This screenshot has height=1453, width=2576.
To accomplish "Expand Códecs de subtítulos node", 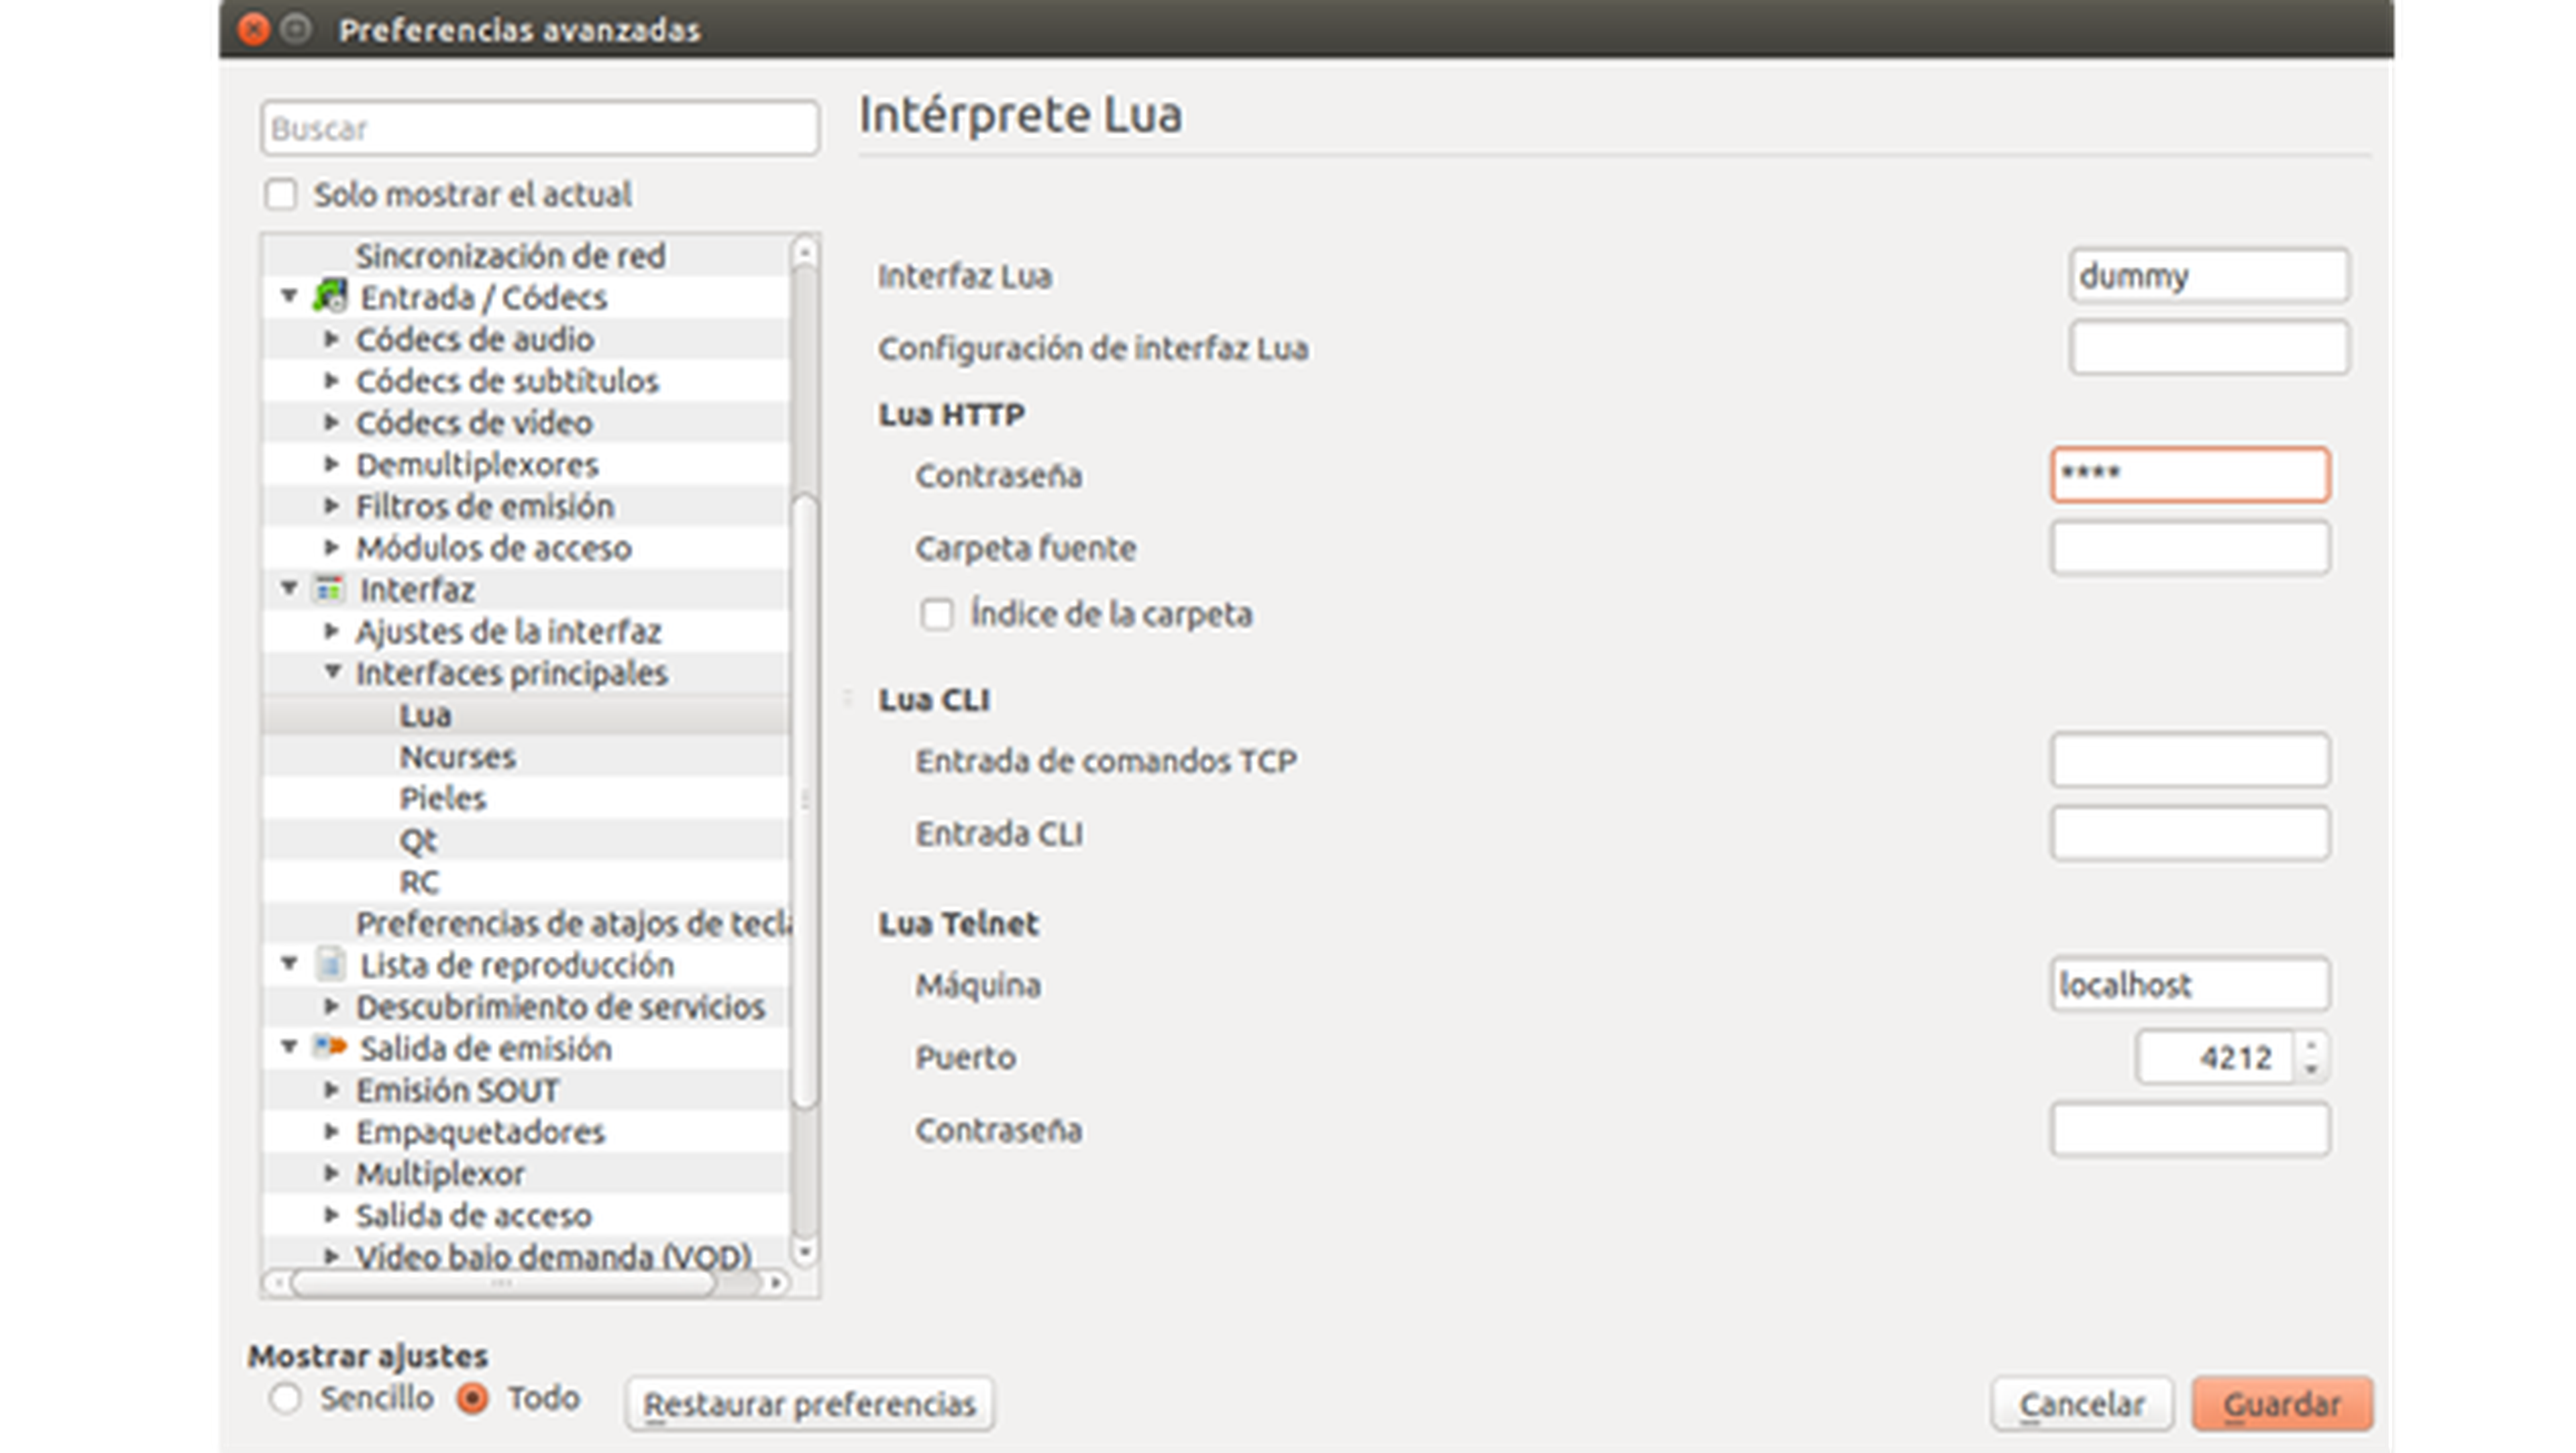I will (331, 381).
